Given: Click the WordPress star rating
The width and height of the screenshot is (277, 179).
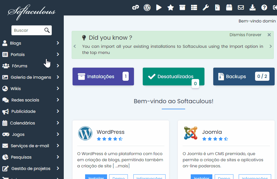Looking at the screenshot, I should coord(110,139).
